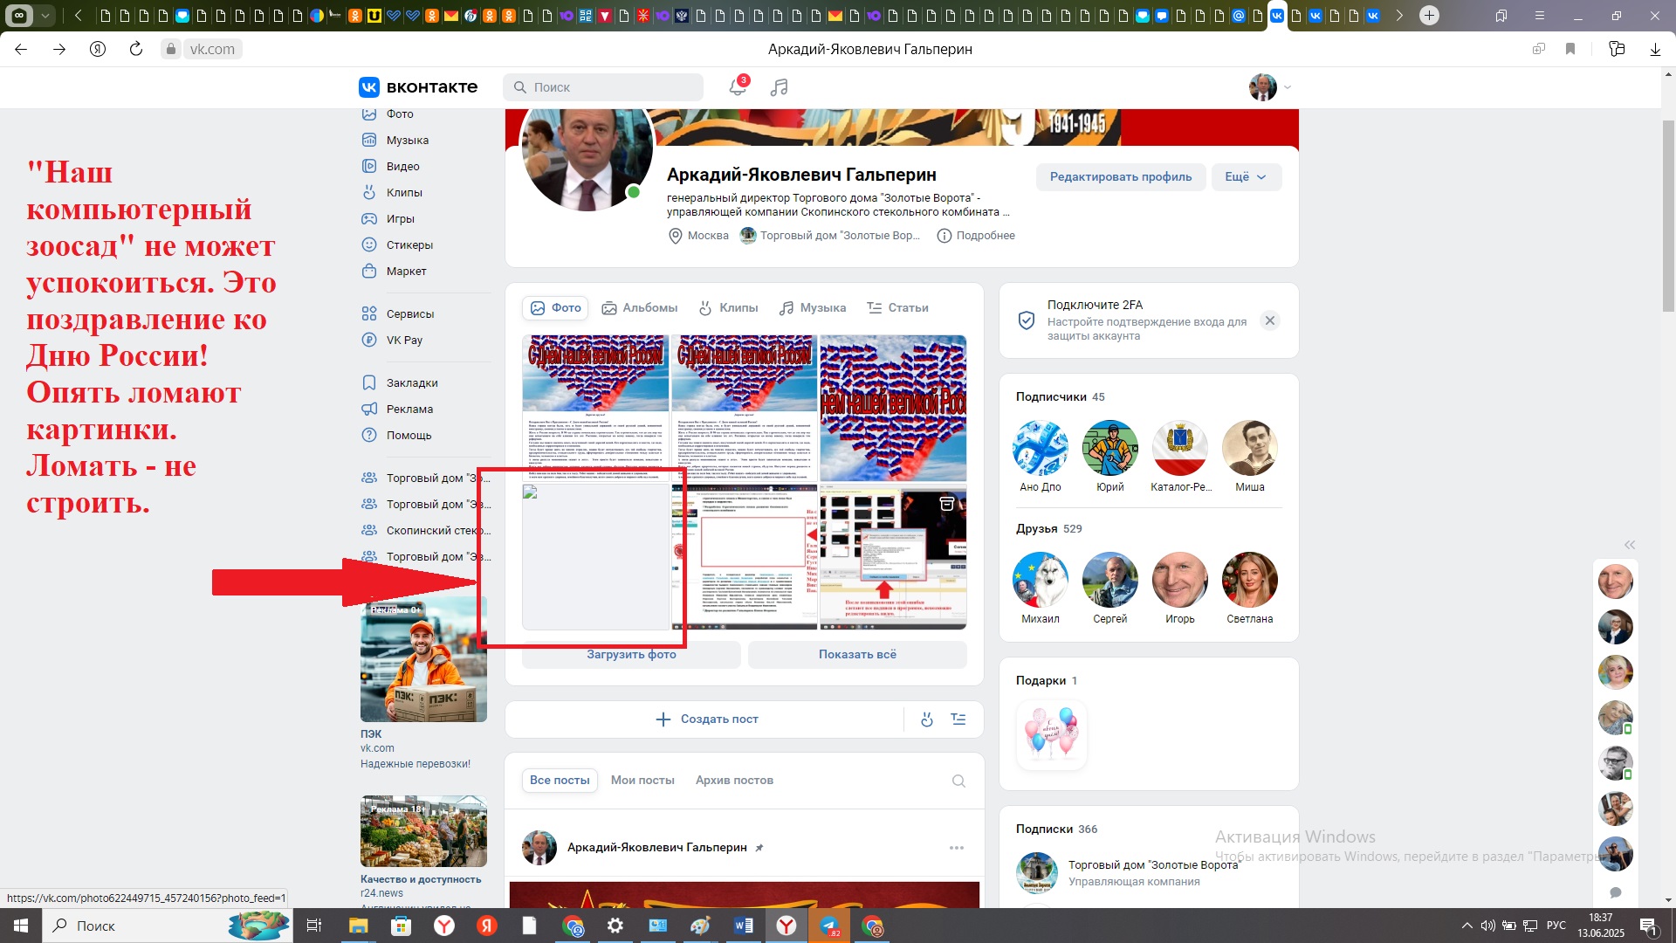
Task: Open the music note icon in header
Action: tap(779, 86)
